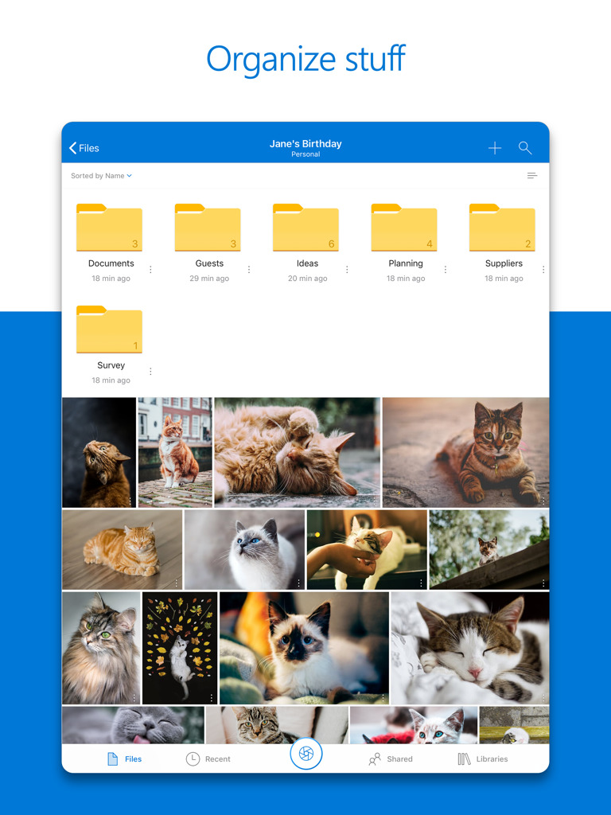Viewport: 611px width, 815px height.
Task: Open the Suppliers folder
Action: pyautogui.click(x=502, y=229)
